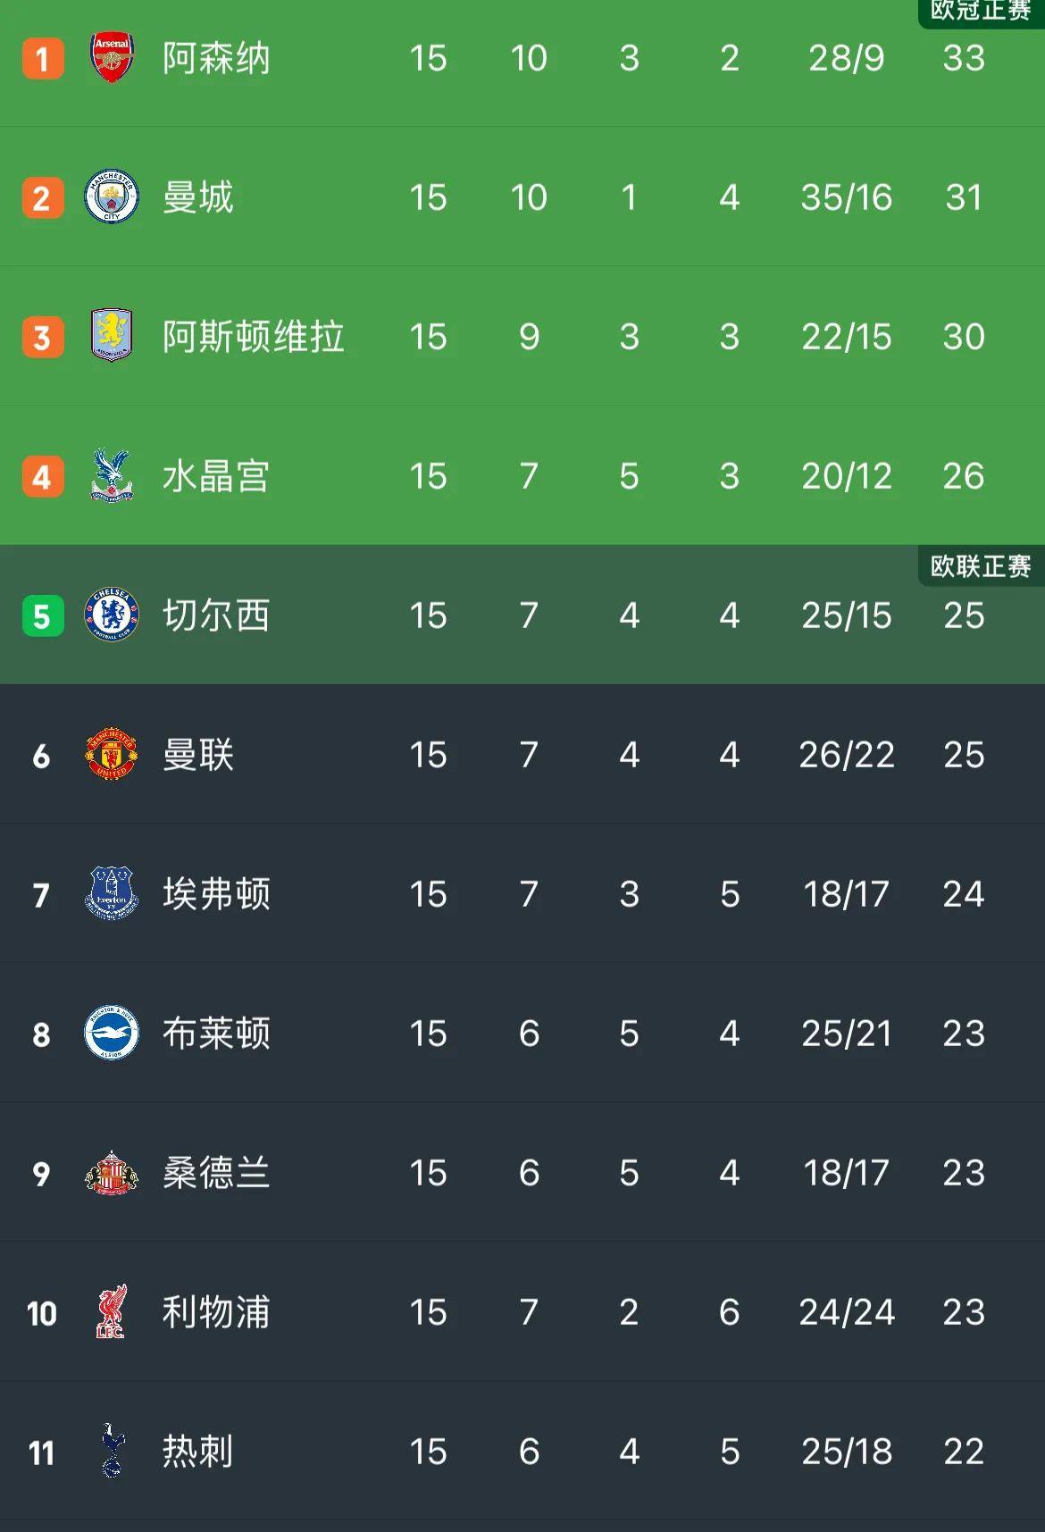Click the Chelsea club crest
This screenshot has width=1045, height=1532.
[110, 615]
